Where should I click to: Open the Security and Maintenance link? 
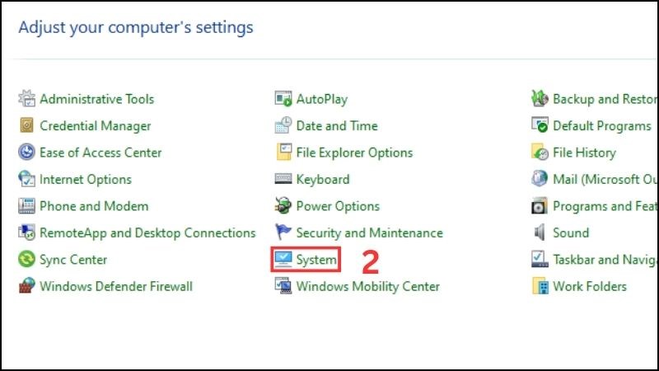tap(369, 233)
